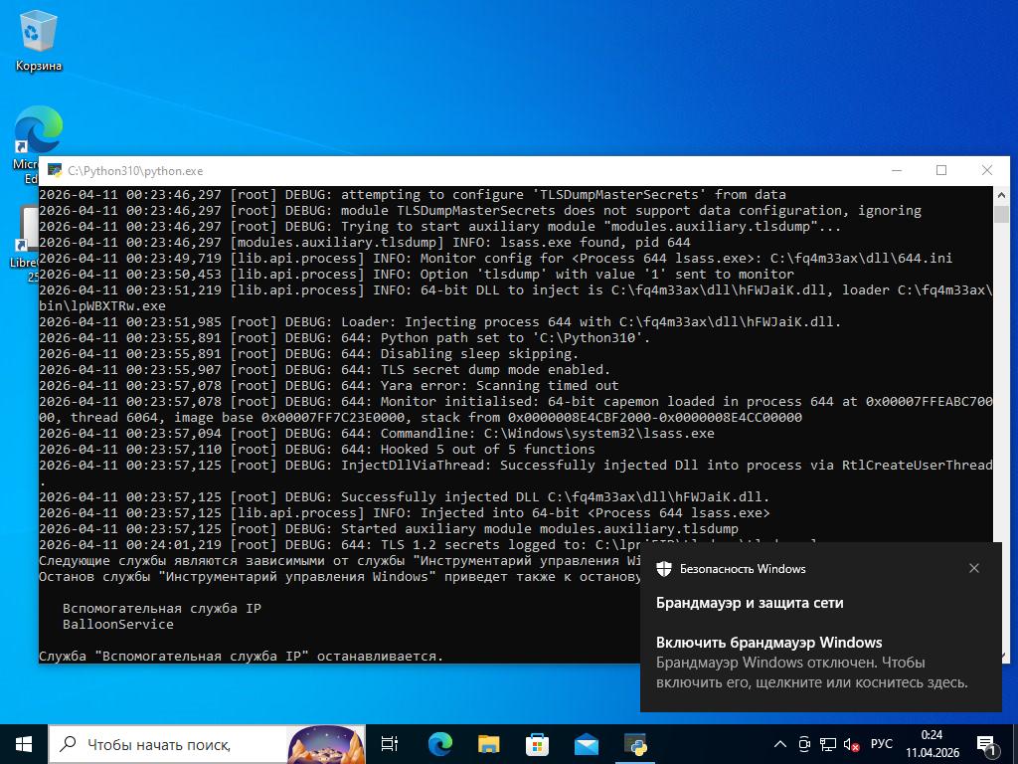The width and height of the screenshot is (1018, 764).
Task: Switch the РУС input language indicator
Action: click(881, 743)
